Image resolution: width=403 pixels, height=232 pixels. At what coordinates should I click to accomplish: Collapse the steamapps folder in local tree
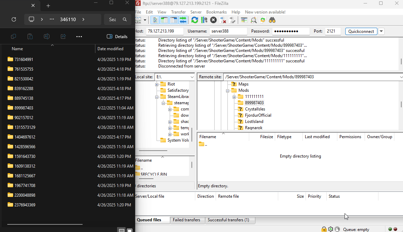tap(163, 103)
